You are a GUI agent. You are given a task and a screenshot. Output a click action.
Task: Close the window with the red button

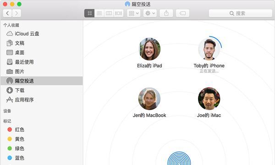pyautogui.click(x=5, y=4)
